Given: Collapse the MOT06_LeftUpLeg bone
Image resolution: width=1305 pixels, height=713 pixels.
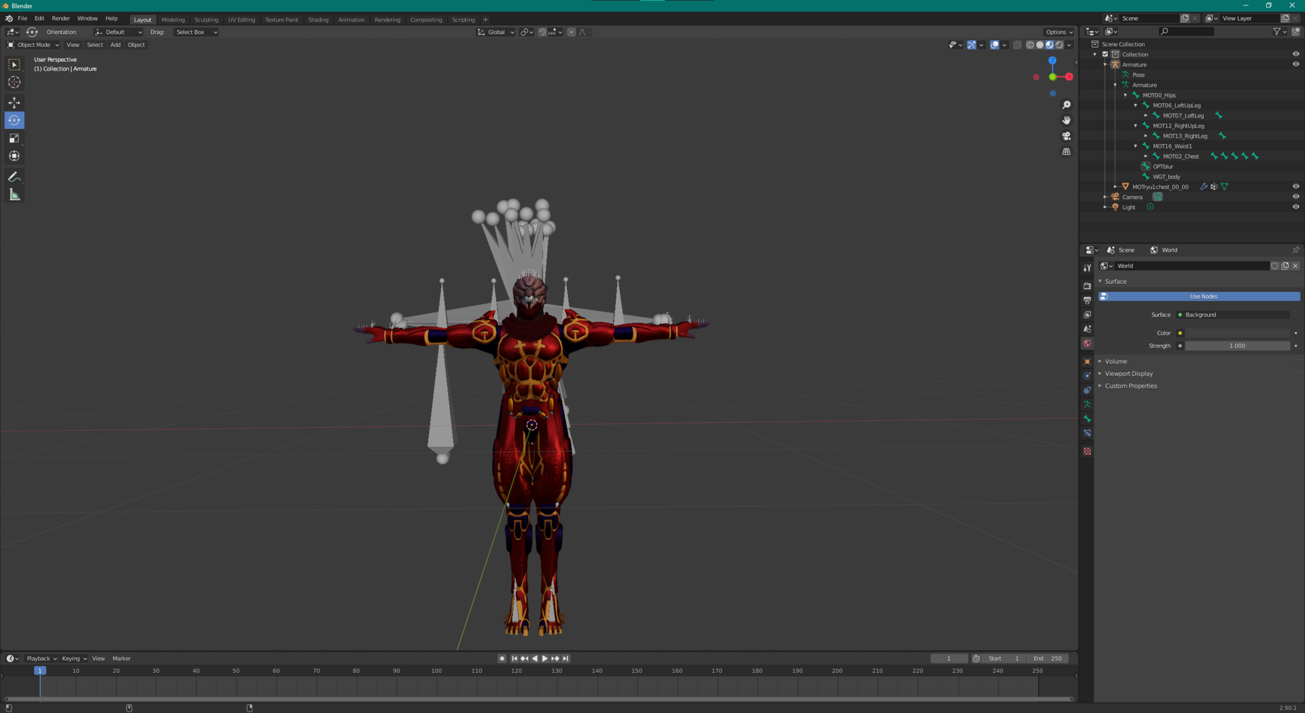Looking at the screenshot, I should pyautogui.click(x=1136, y=105).
